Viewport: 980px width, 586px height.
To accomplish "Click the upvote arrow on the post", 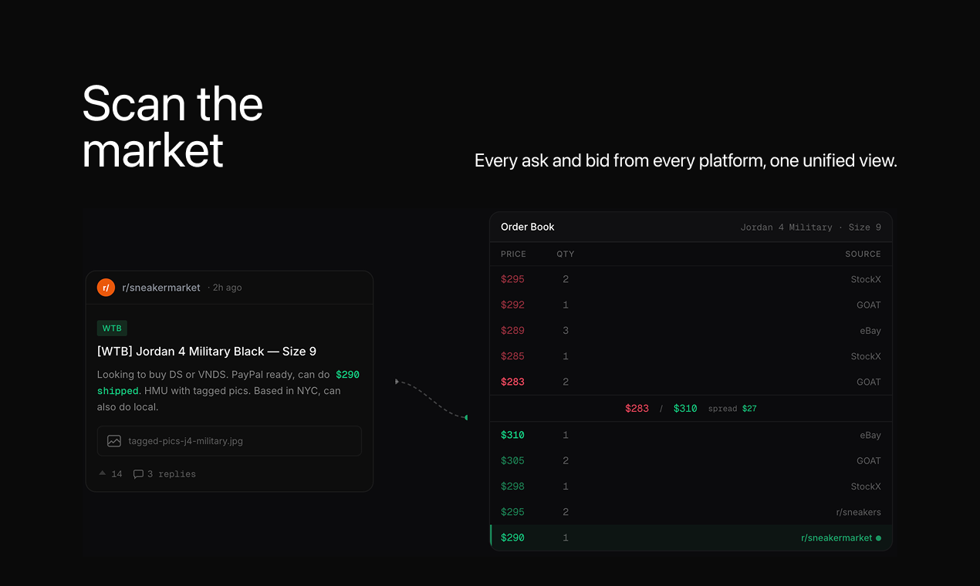I will tap(102, 473).
